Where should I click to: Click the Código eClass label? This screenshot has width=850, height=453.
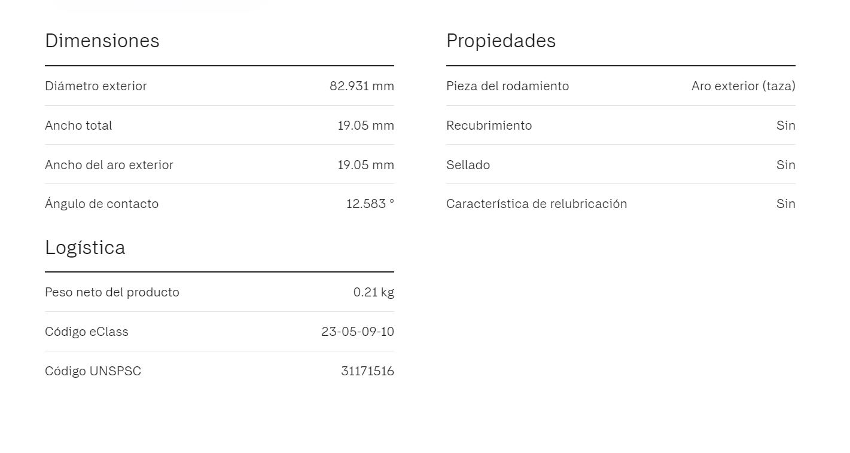87,332
